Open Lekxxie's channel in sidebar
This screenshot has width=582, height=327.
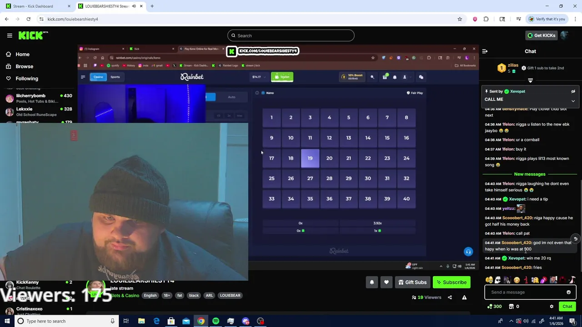click(x=39, y=112)
